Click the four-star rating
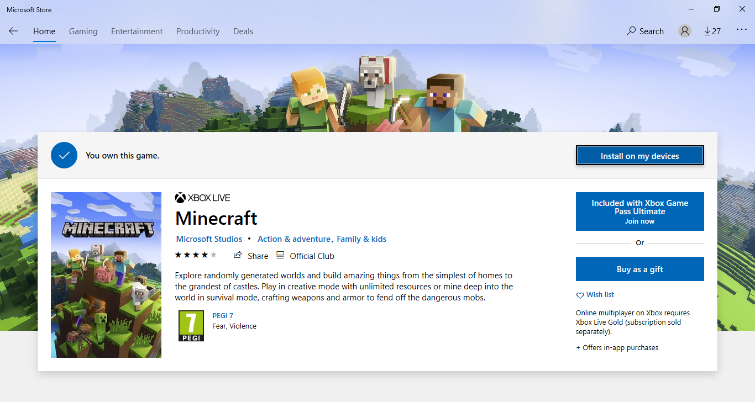755x402 pixels. (196, 255)
